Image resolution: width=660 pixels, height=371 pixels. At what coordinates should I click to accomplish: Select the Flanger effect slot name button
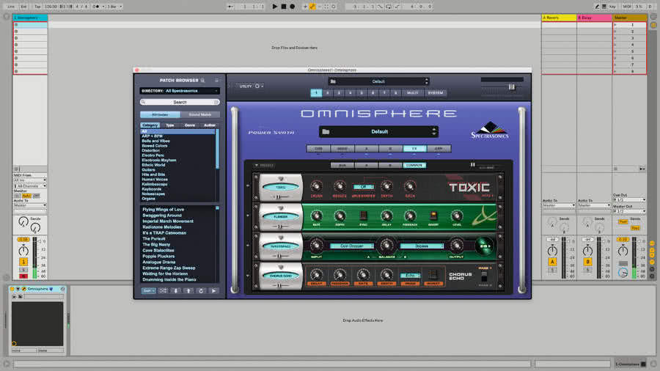[281, 216]
